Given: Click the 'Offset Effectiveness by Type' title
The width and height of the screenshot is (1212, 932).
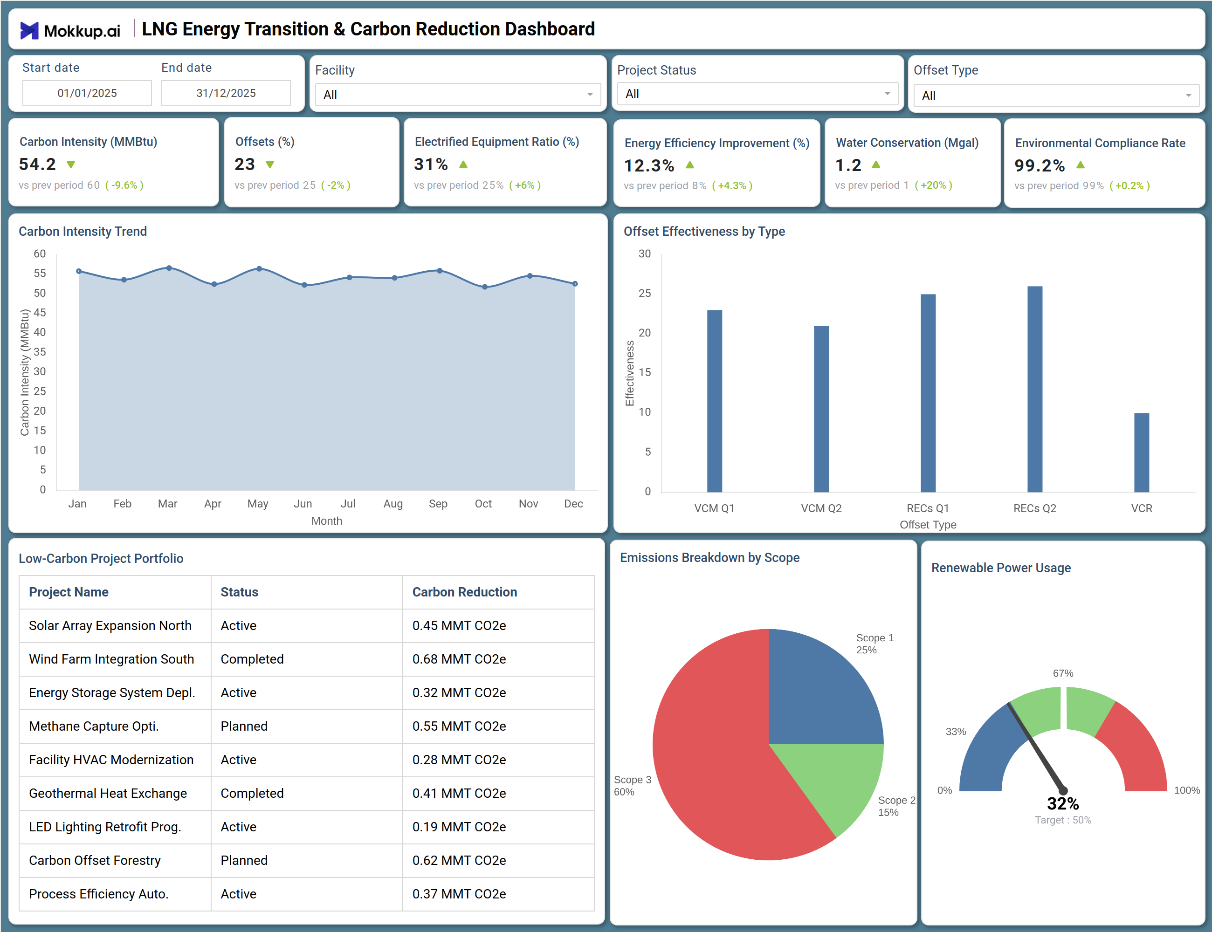Looking at the screenshot, I should [x=704, y=231].
